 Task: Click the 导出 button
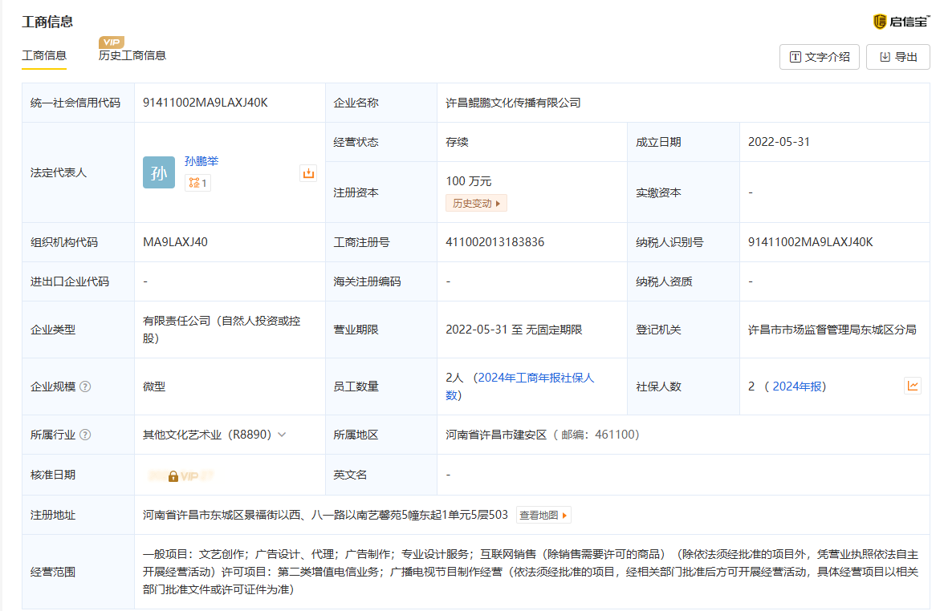897,57
